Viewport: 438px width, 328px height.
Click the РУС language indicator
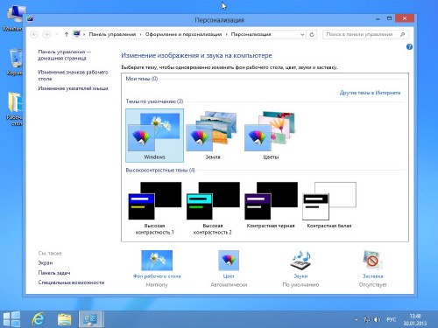pos(392,320)
